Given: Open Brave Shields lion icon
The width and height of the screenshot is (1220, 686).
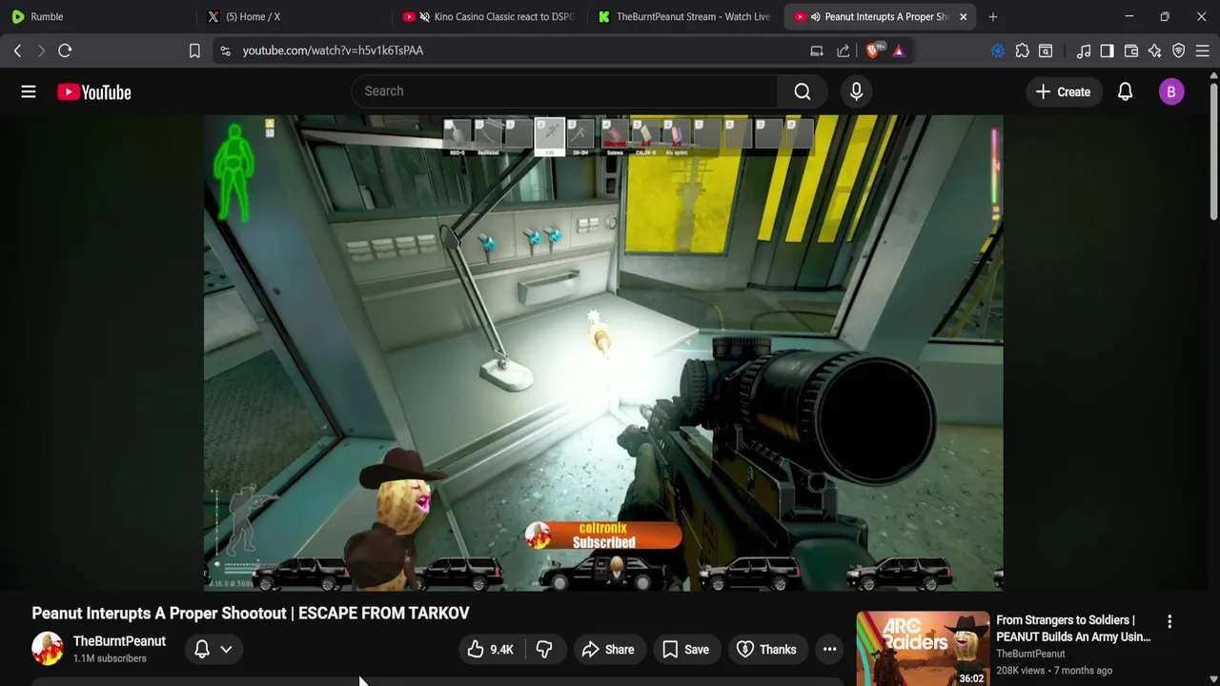Looking at the screenshot, I should click(x=873, y=50).
